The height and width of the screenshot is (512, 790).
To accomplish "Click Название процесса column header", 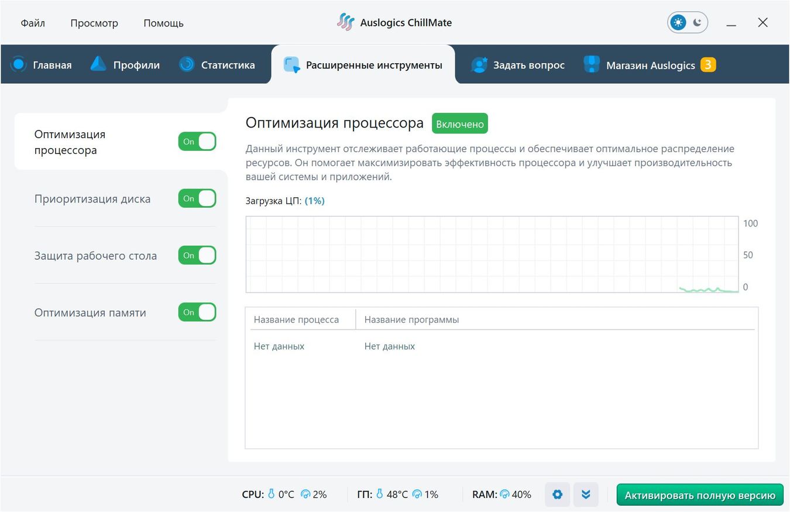I will tap(296, 319).
